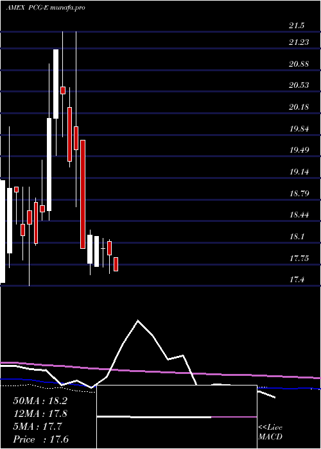
Task: Click the <<Live MACD label
Action: click(270, 432)
